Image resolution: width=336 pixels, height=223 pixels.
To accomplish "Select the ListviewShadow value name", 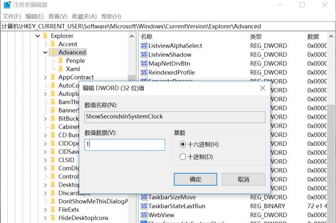I will click(170, 55).
